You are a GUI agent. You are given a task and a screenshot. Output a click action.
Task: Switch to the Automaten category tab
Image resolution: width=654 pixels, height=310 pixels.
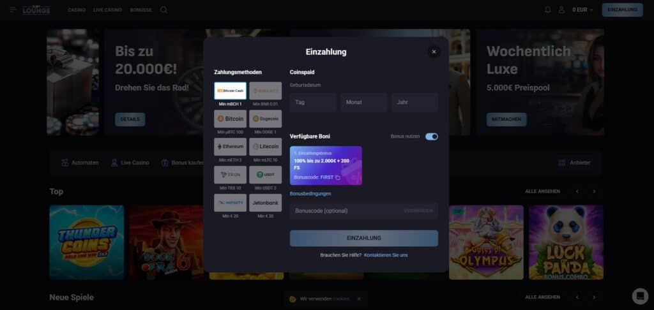click(80, 163)
